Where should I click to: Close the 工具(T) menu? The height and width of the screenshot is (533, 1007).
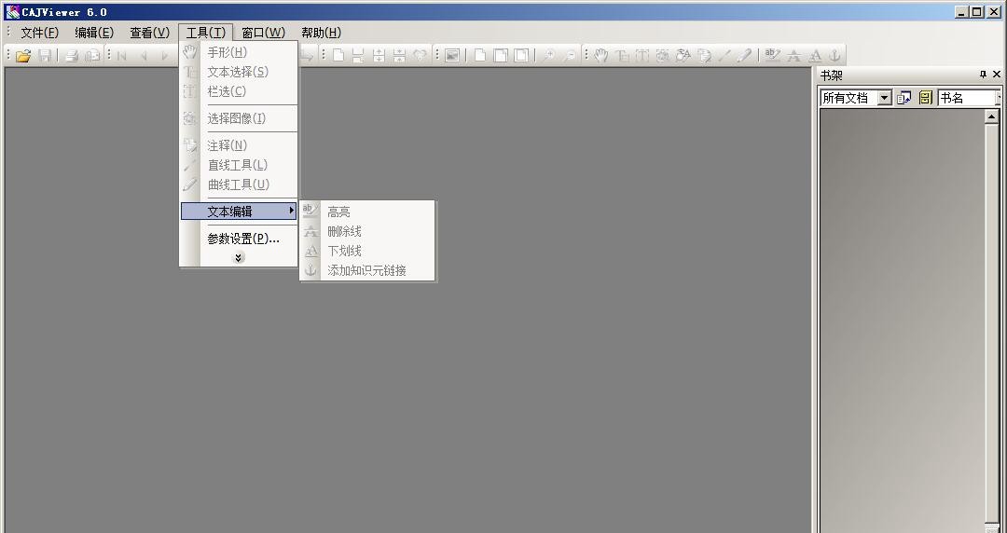(x=205, y=33)
